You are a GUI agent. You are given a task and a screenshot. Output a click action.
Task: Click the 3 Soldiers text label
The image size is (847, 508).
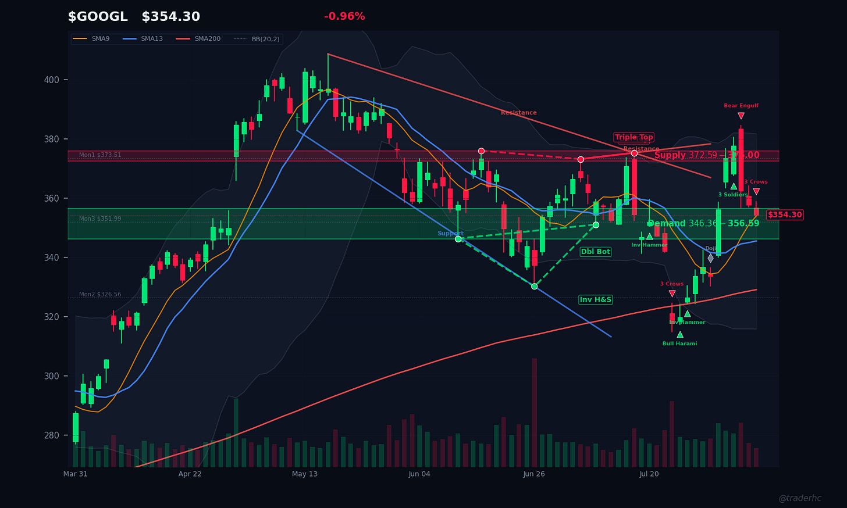click(732, 195)
